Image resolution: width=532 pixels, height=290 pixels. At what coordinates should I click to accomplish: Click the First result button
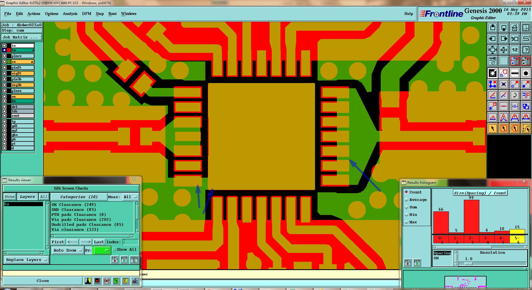tap(58, 242)
